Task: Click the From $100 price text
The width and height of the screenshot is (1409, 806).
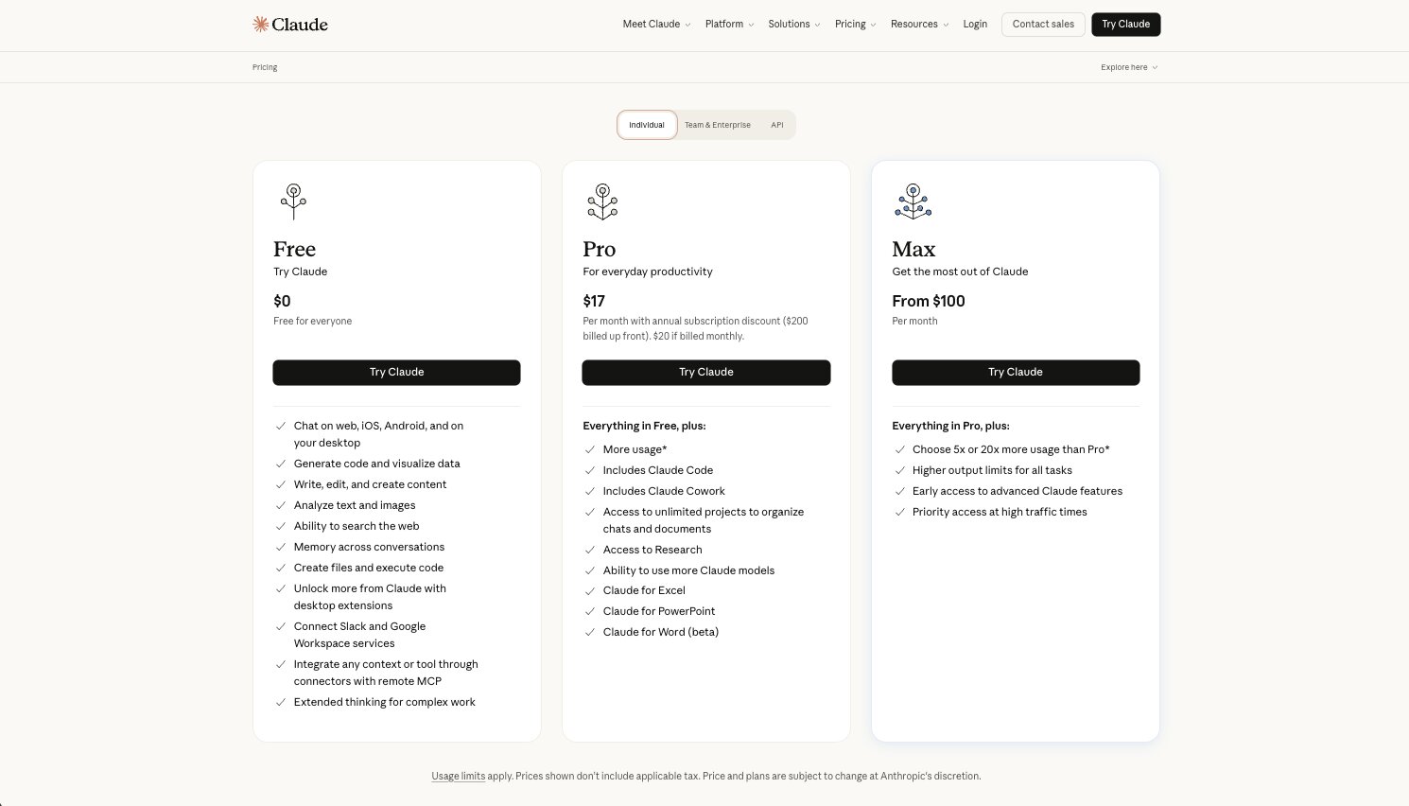Action: tap(929, 301)
